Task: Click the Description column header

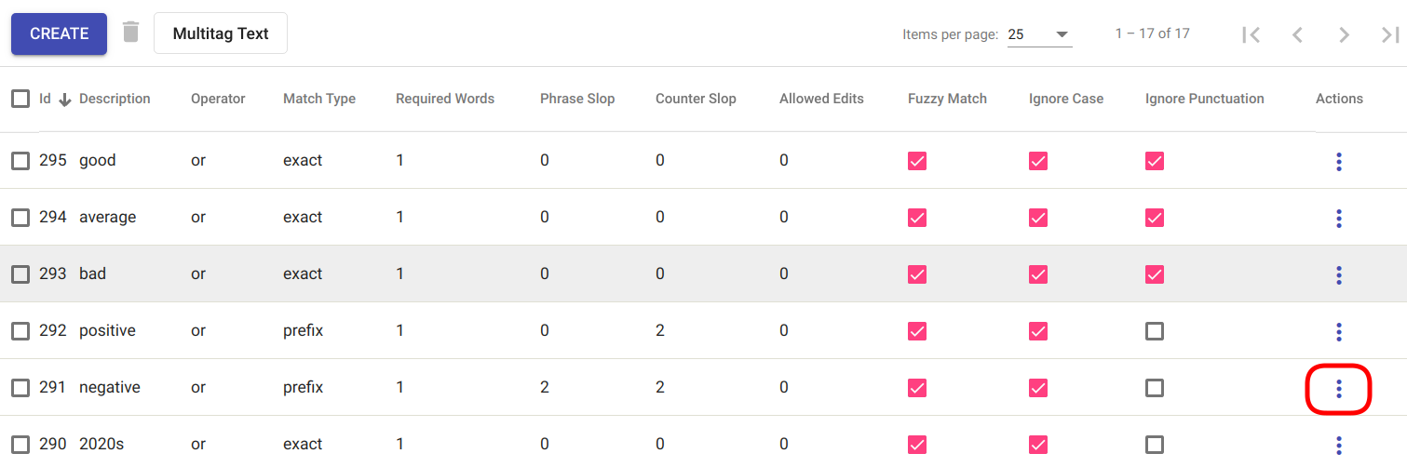Action: (x=115, y=99)
